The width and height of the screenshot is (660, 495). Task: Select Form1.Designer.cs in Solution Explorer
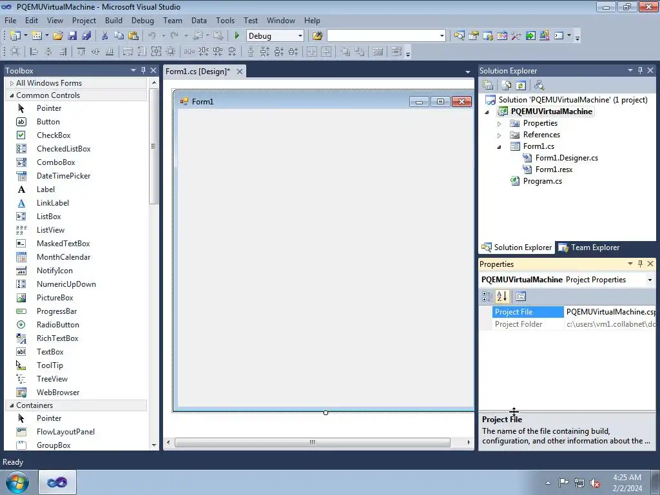click(x=567, y=158)
